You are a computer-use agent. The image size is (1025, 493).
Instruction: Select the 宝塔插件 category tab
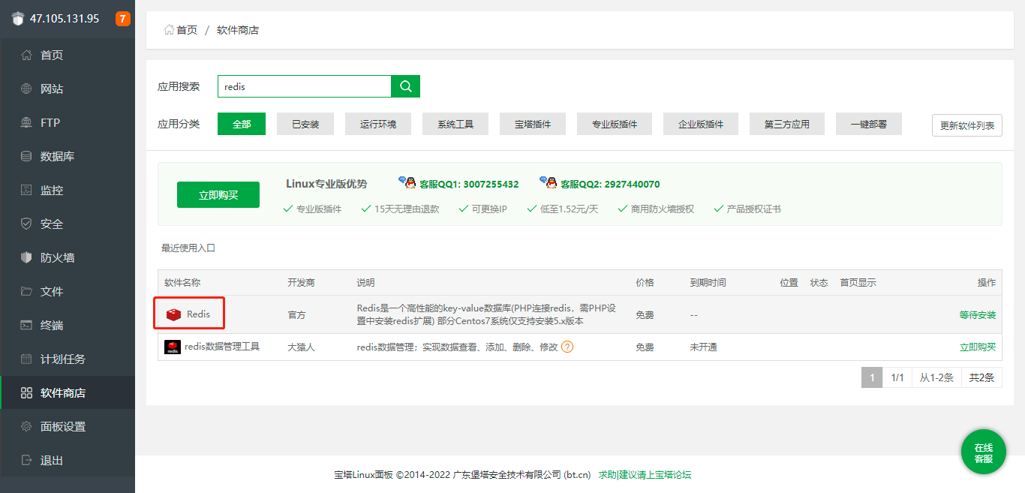[x=533, y=124]
